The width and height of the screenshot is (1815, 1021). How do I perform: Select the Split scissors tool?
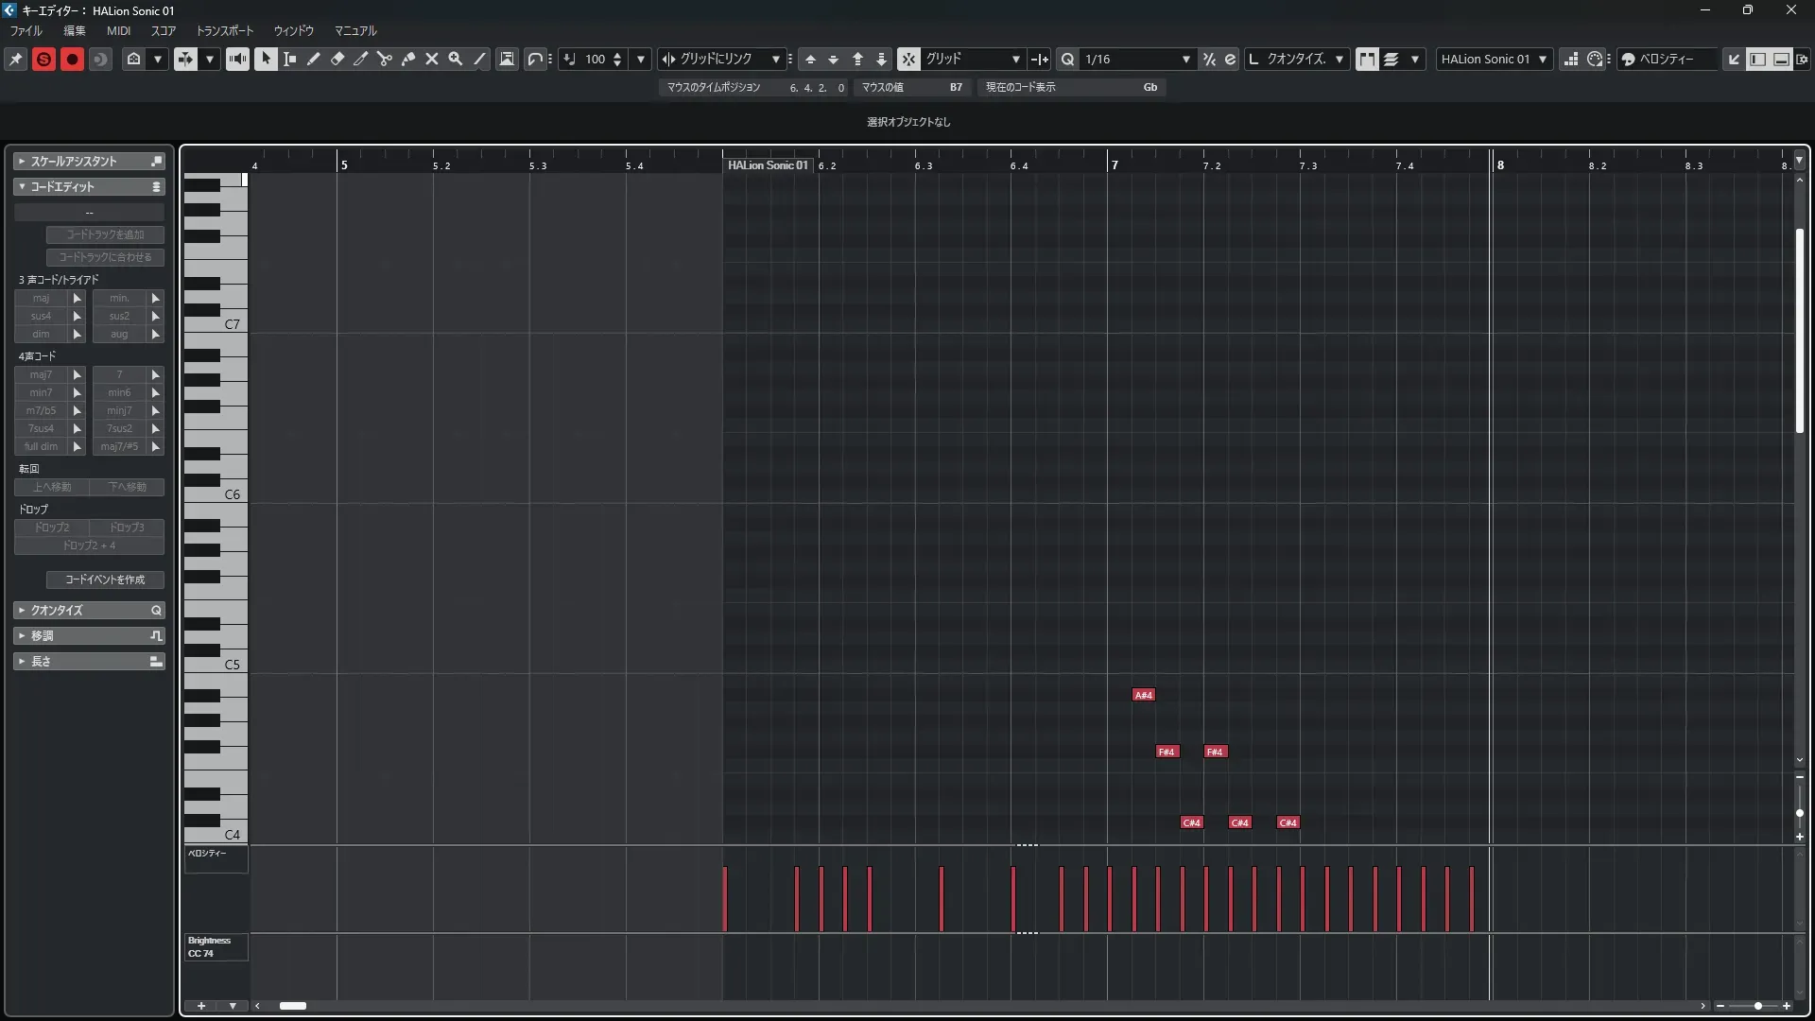[385, 59]
